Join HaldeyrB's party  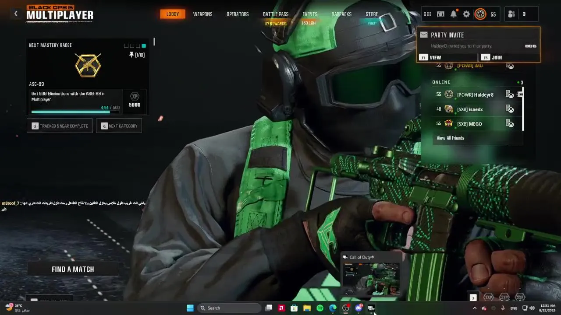(x=509, y=57)
